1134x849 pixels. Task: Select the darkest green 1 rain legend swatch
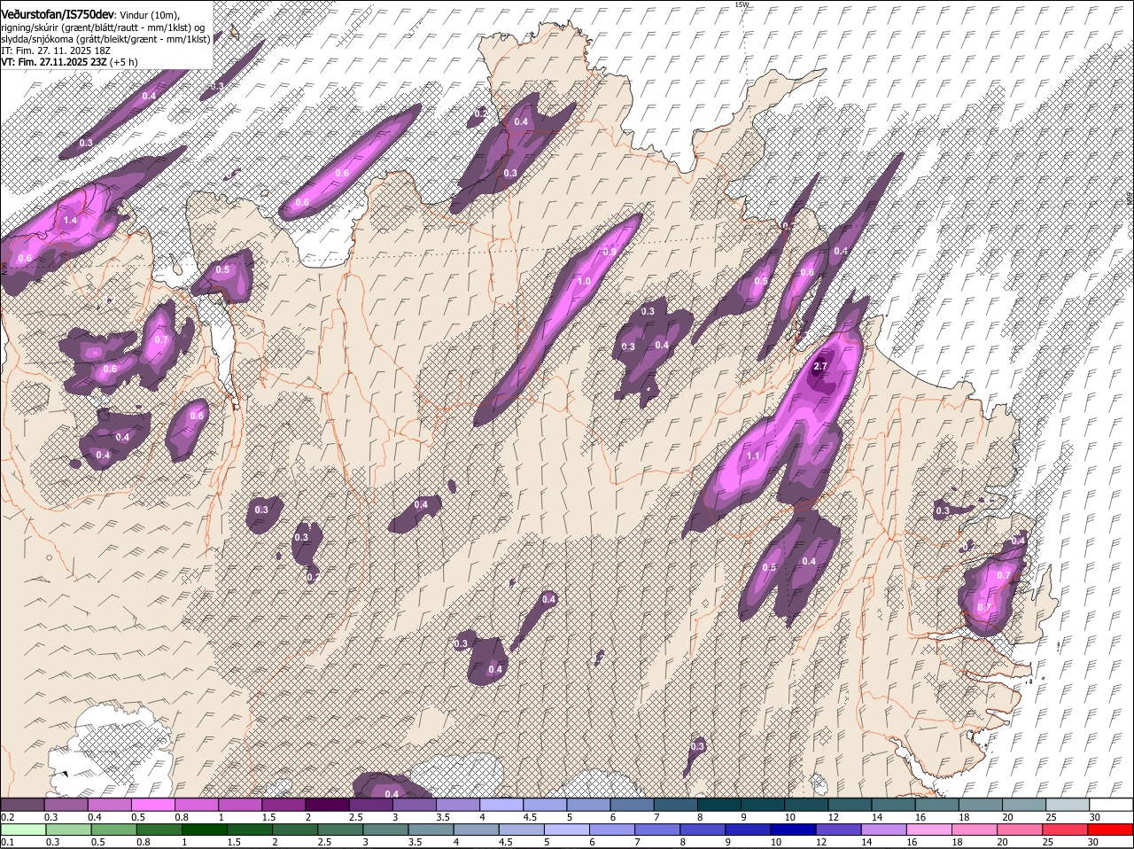[205, 830]
